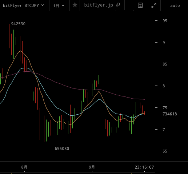The width and height of the screenshot is (188, 174).
Task: Click the 734618 current price label
Action: coord(170,114)
